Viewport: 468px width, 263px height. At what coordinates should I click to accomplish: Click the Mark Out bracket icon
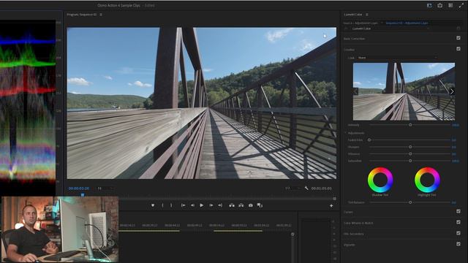171,205
